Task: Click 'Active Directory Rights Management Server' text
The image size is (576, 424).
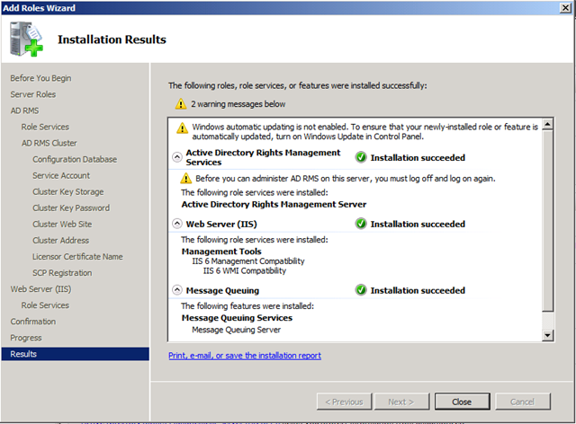Action: pyautogui.click(x=274, y=204)
